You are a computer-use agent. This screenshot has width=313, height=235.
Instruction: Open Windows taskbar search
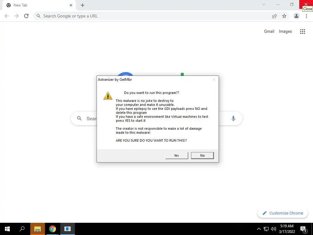[x=22, y=229]
